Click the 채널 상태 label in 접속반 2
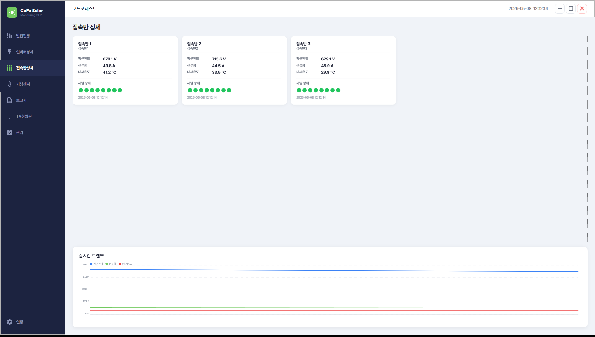Viewport: 595px width, 337px height. point(194,83)
